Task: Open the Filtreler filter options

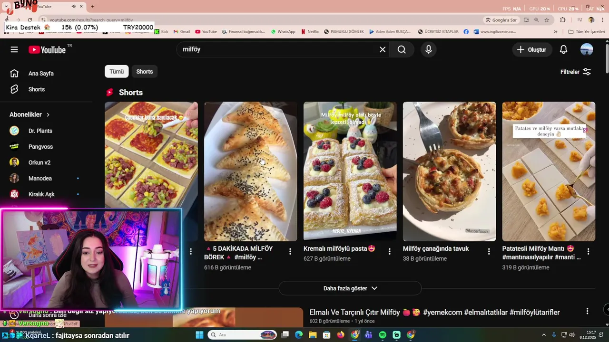Action: point(576,72)
